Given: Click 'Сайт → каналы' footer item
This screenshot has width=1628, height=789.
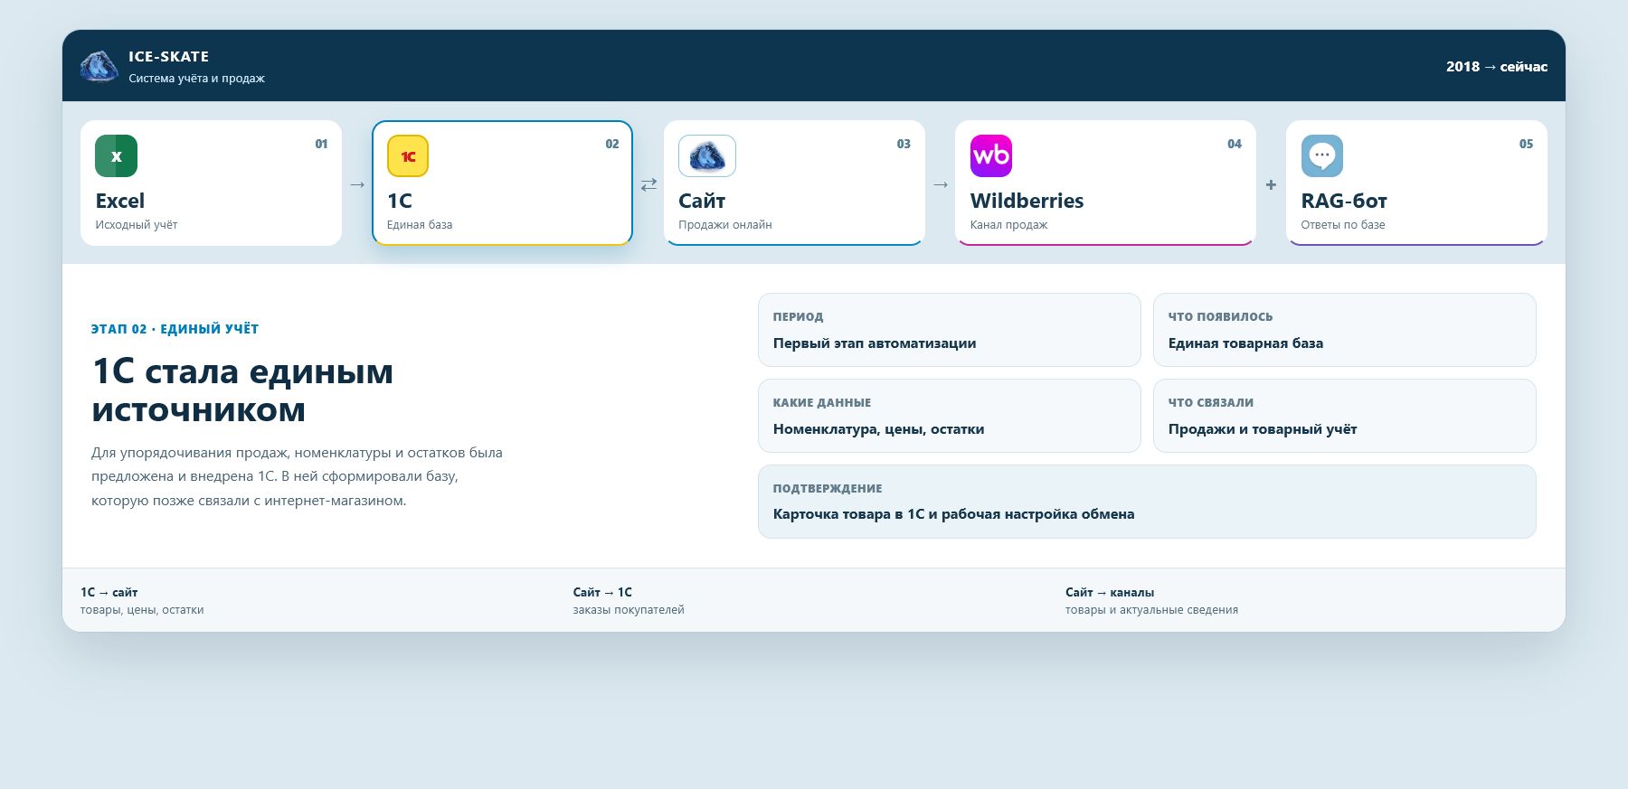Looking at the screenshot, I should coord(1109,593).
